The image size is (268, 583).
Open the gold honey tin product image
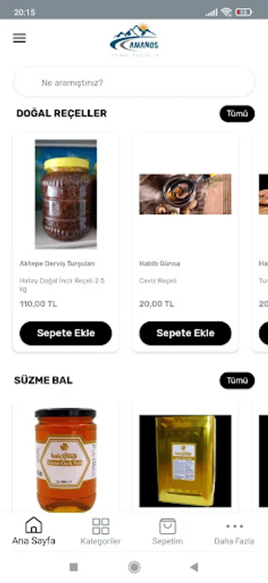pos(185,461)
